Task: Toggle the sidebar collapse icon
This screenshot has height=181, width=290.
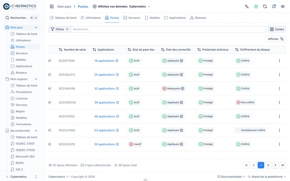Action: click(x=52, y=7)
